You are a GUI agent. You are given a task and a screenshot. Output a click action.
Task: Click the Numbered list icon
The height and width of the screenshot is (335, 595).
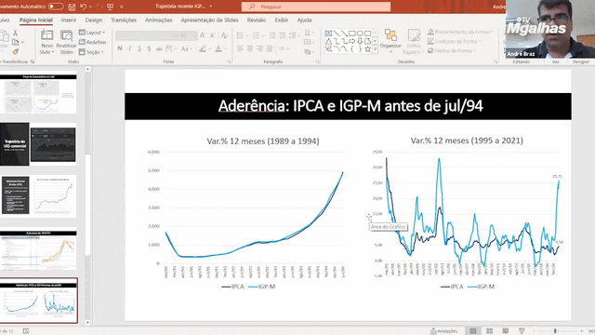coord(257,35)
